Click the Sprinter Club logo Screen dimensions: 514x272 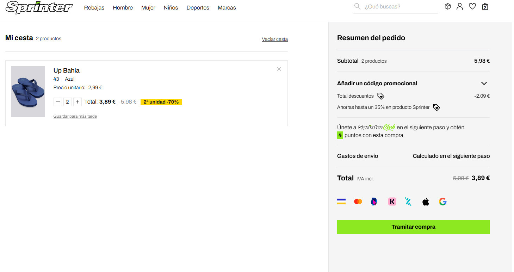coord(376,128)
